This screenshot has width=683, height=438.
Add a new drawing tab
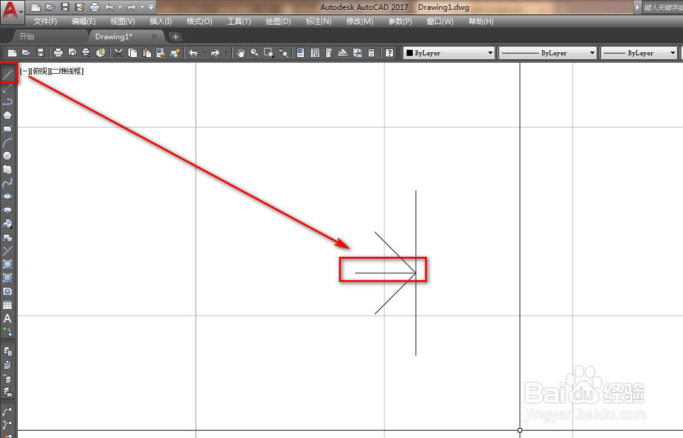176,37
